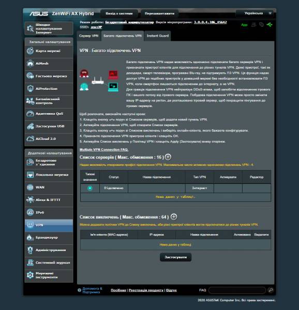Select the VPN sidebar icon
Viewport: 299px width, 310px height.
30,225
